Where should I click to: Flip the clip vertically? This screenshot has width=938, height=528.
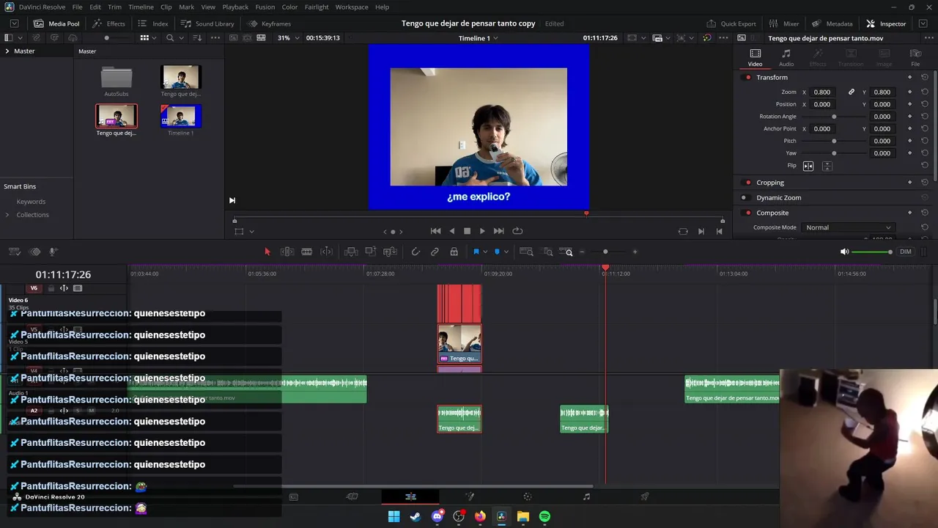click(x=827, y=166)
